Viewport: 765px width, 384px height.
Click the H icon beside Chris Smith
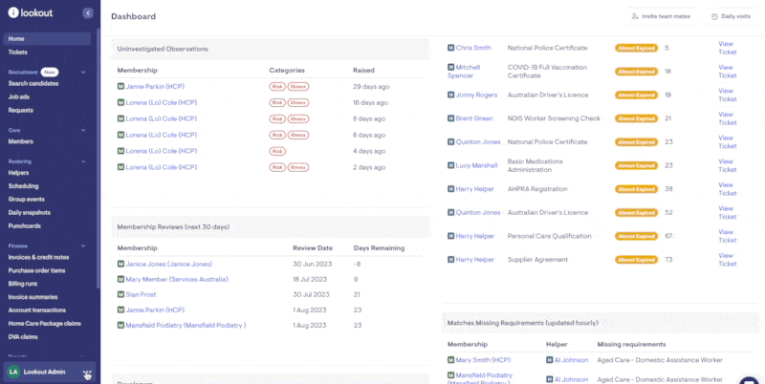click(x=450, y=47)
